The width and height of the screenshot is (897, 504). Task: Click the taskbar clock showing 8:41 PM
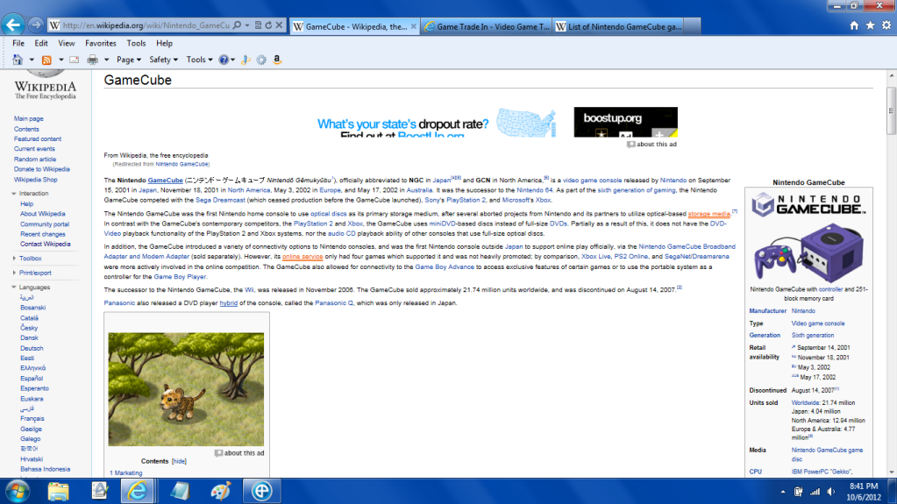tap(864, 492)
